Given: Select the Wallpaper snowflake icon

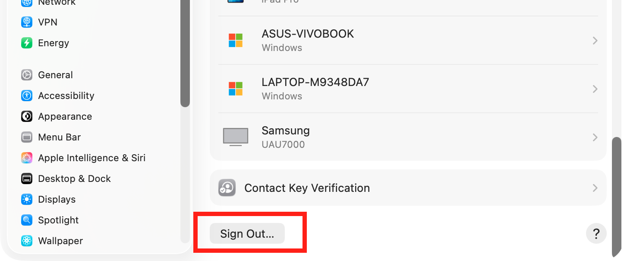Looking at the screenshot, I should [x=26, y=241].
